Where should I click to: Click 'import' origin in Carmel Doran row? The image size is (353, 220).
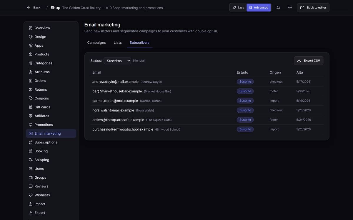pyautogui.click(x=274, y=101)
